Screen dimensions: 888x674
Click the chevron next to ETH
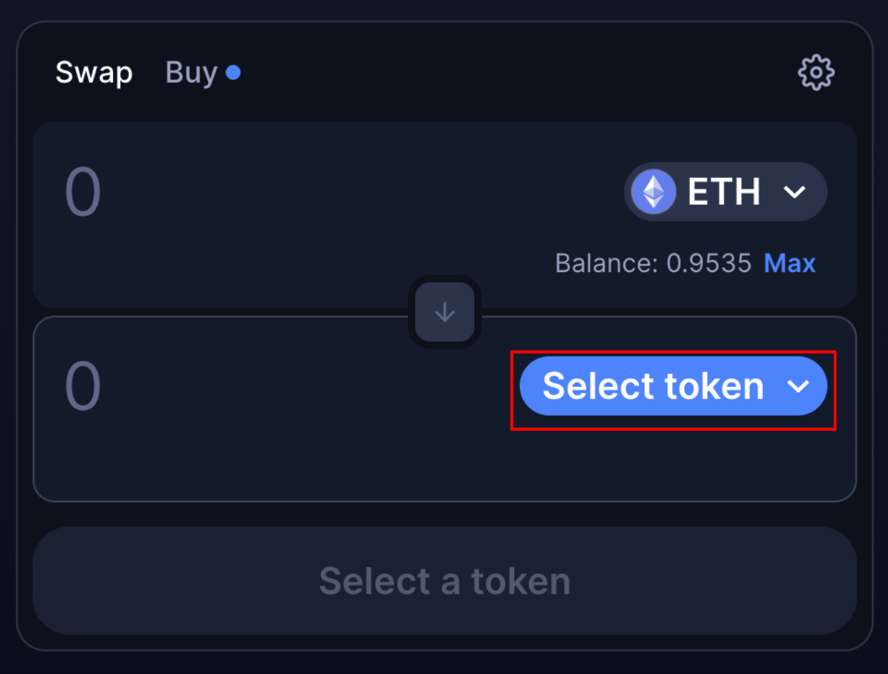tap(794, 192)
